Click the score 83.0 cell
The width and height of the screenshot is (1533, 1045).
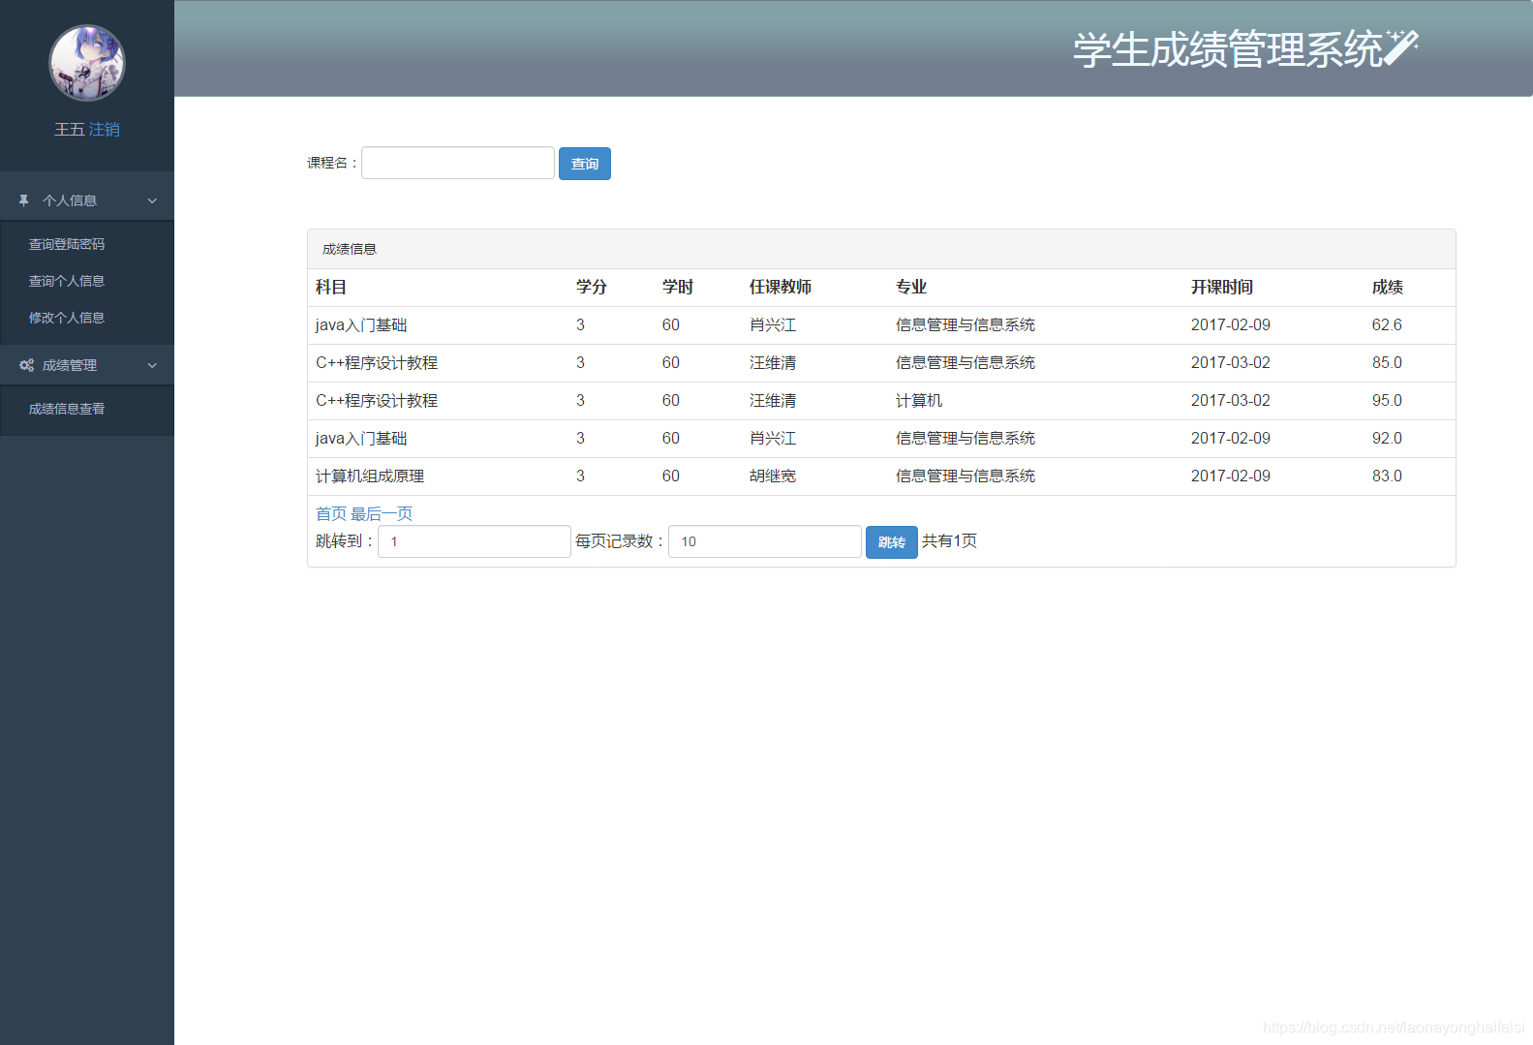[x=1387, y=476]
